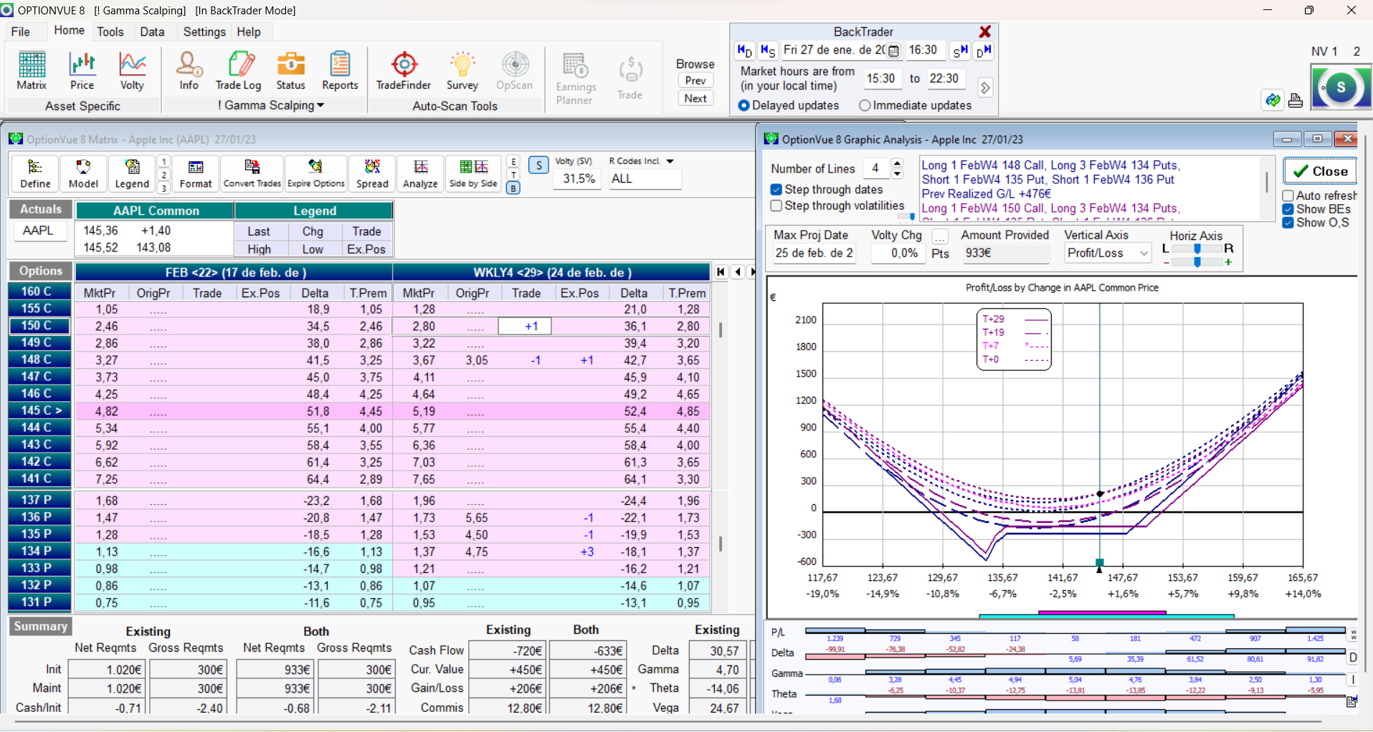
Task: Launch TradeFinder tool
Action: coord(404,71)
